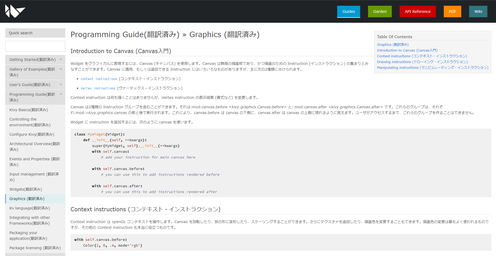The height and width of the screenshot is (256, 496).
Task: Go to the Wiki
Action: 478,12
